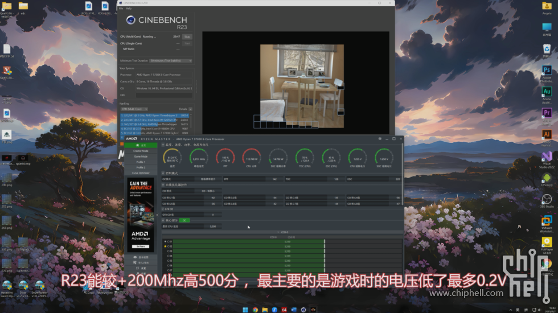558x313 pixels.
Task: Open the Ryzen Master Home tab
Action: click(141, 145)
